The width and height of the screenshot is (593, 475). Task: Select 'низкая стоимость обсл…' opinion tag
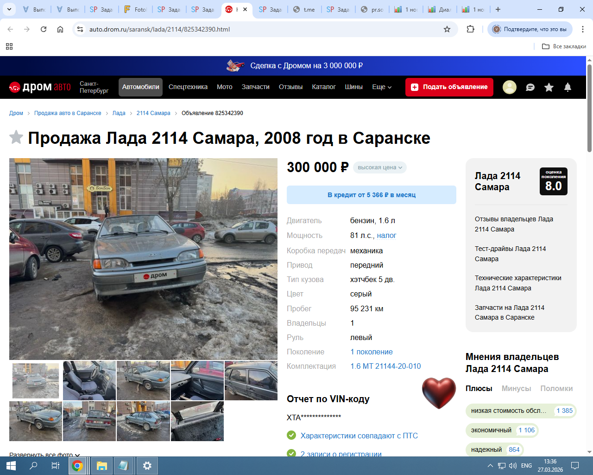[x=521, y=411]
